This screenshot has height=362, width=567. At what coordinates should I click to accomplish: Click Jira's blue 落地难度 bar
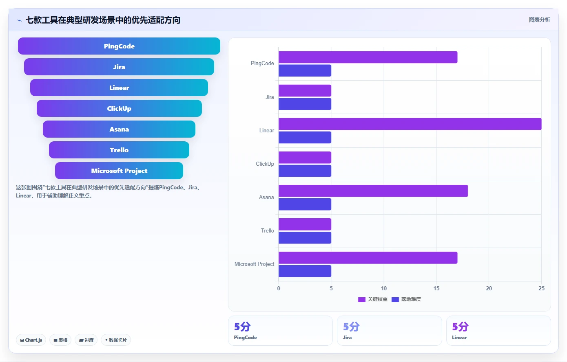305,104
